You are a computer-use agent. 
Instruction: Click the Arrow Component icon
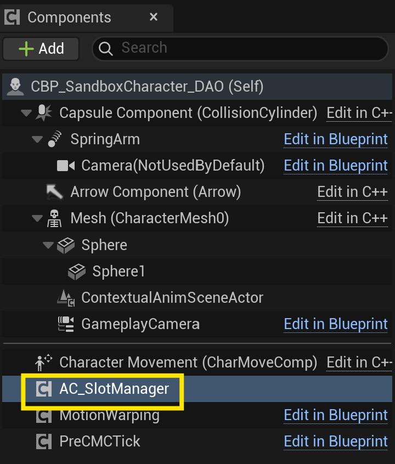(x=54, y=192)
